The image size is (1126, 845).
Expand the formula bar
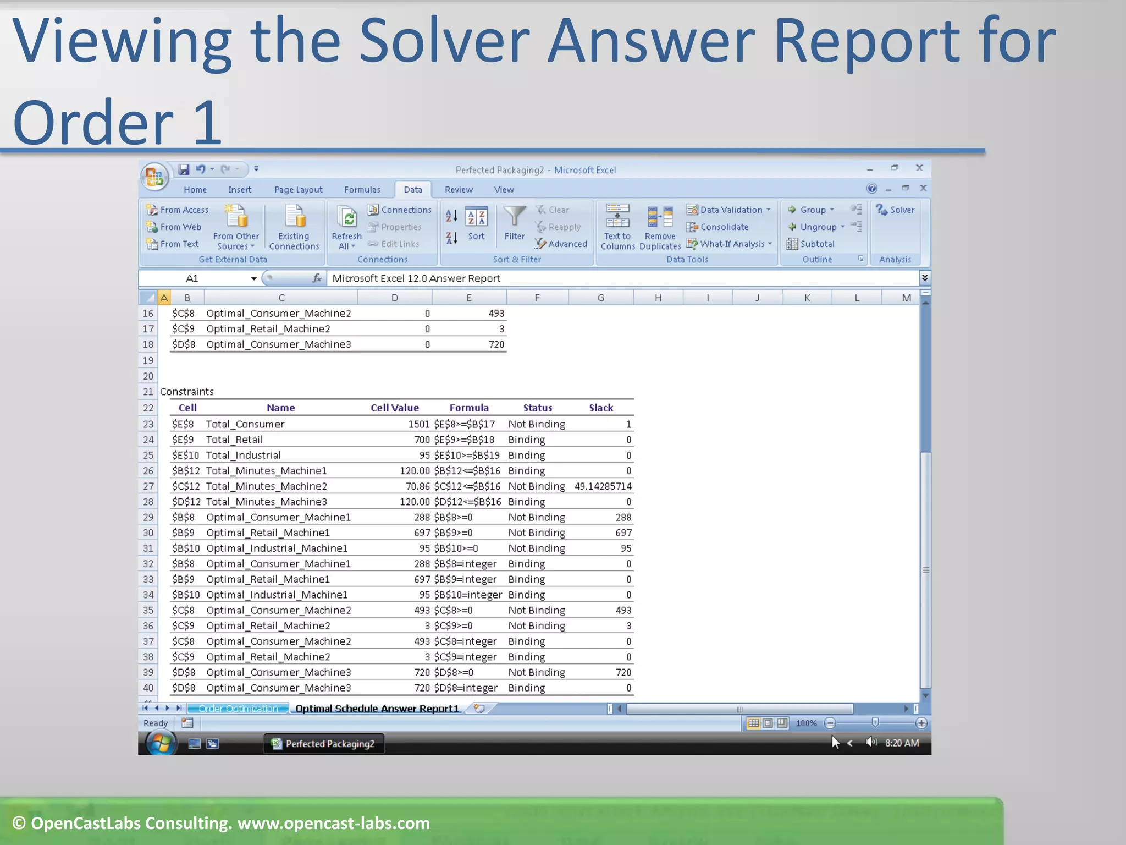point(925,278)
